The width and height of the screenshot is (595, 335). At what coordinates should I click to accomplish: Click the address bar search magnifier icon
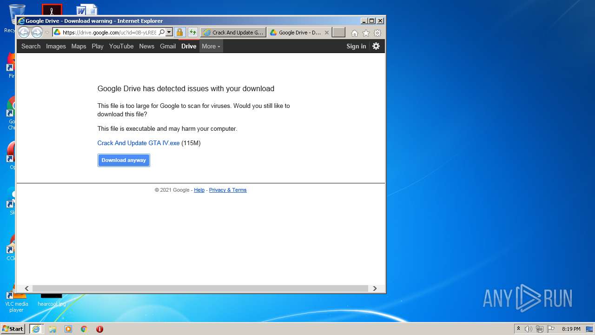(x=161, y=33)
